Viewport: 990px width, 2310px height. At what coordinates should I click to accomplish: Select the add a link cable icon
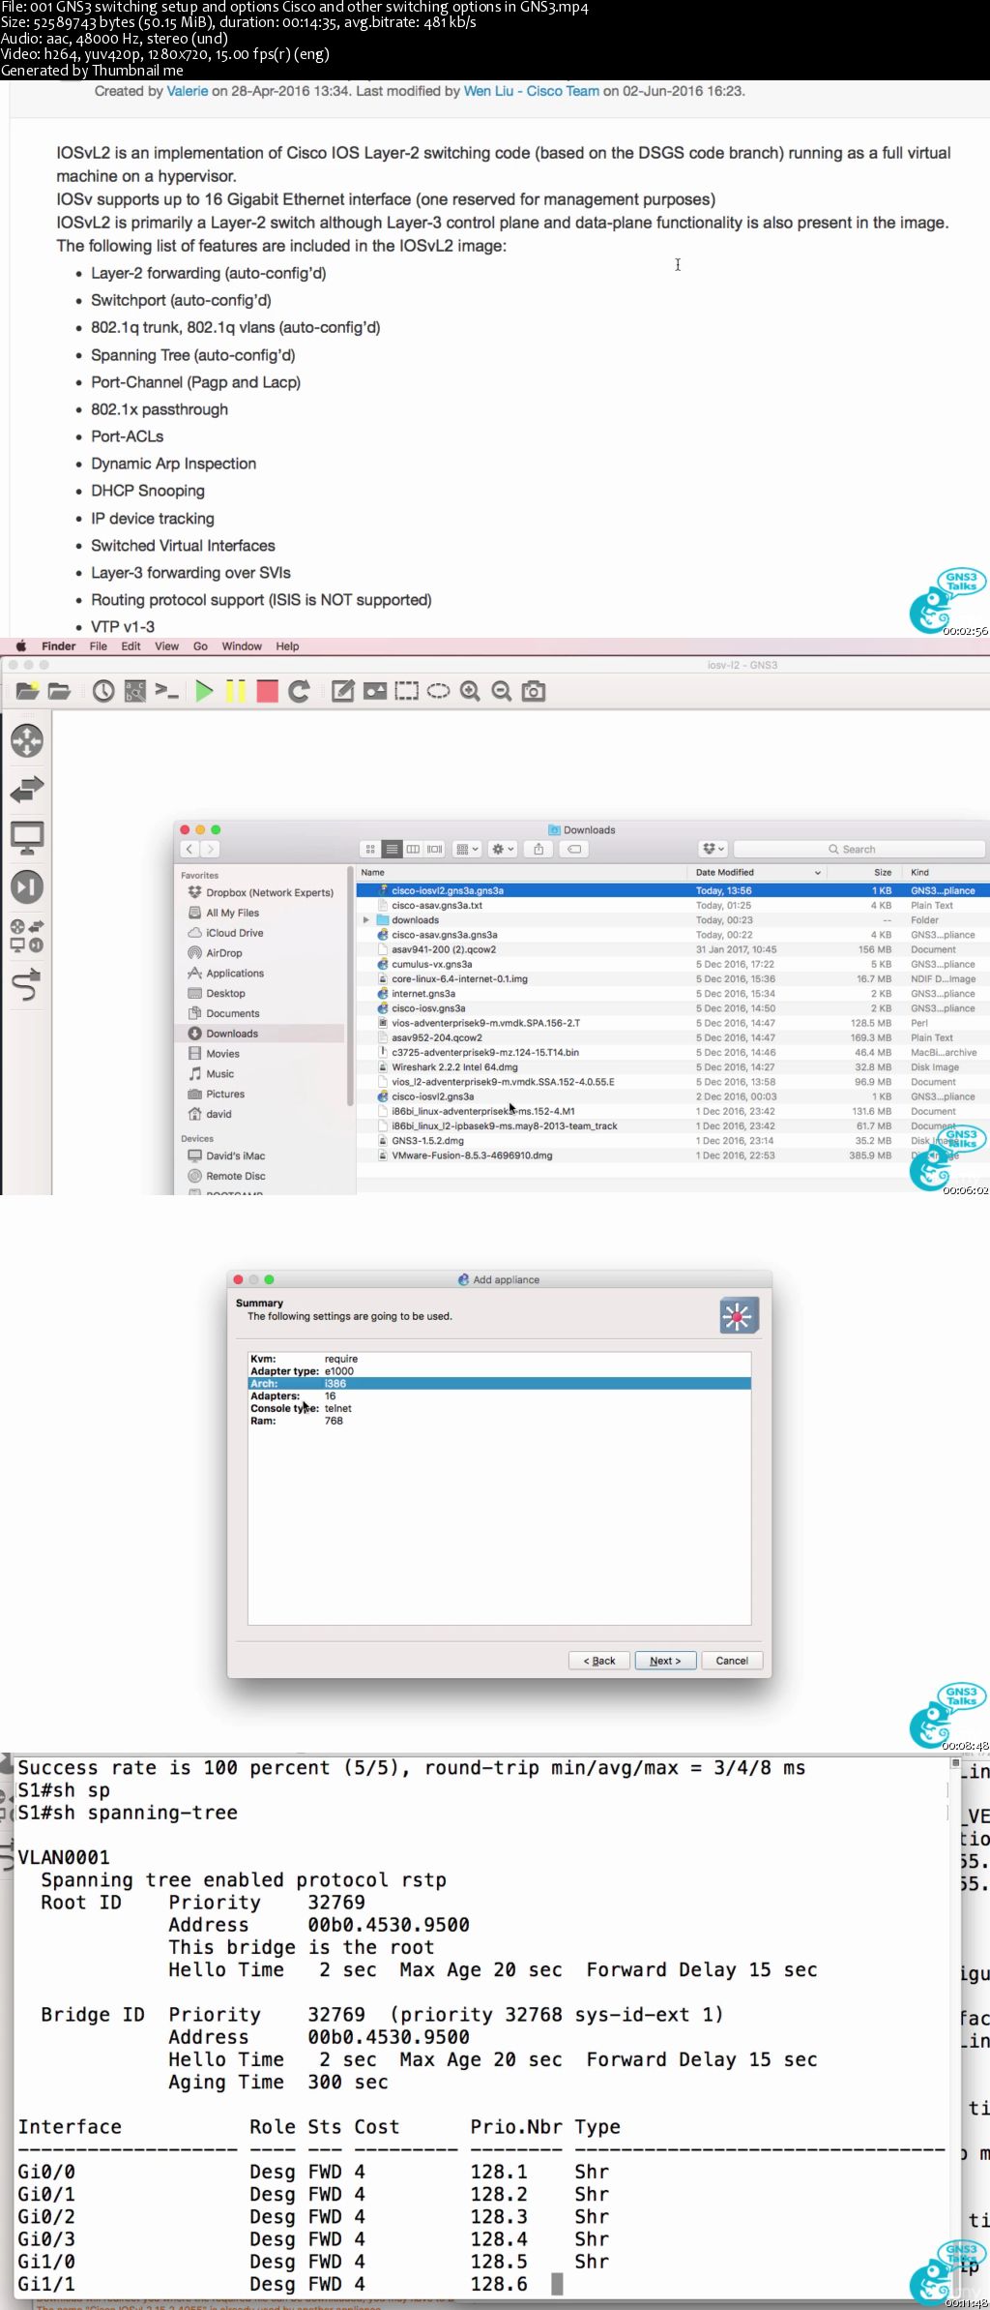click(27, 984)
